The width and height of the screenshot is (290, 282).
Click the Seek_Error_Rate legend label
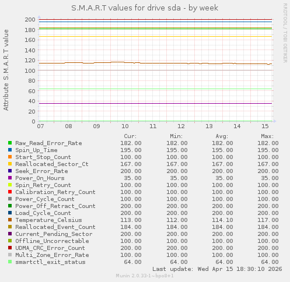coord(41,171)
